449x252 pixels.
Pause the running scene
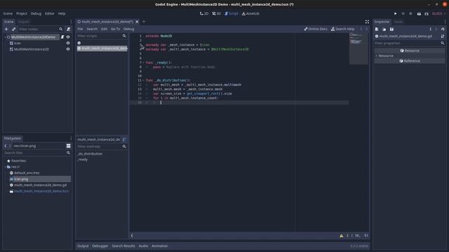click(403, 13)
